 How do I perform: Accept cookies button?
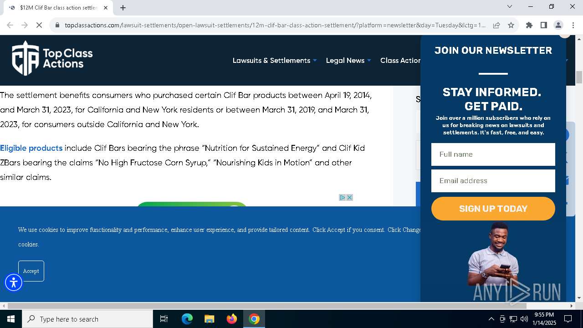pyautogui.click(x=31, y=271)
